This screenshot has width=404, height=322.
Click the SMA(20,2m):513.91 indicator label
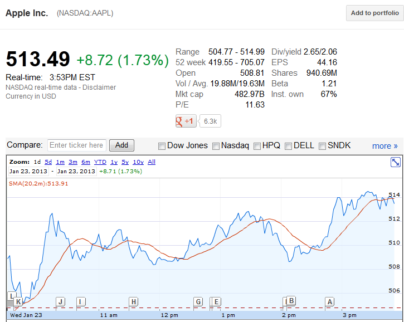[38, 184]
